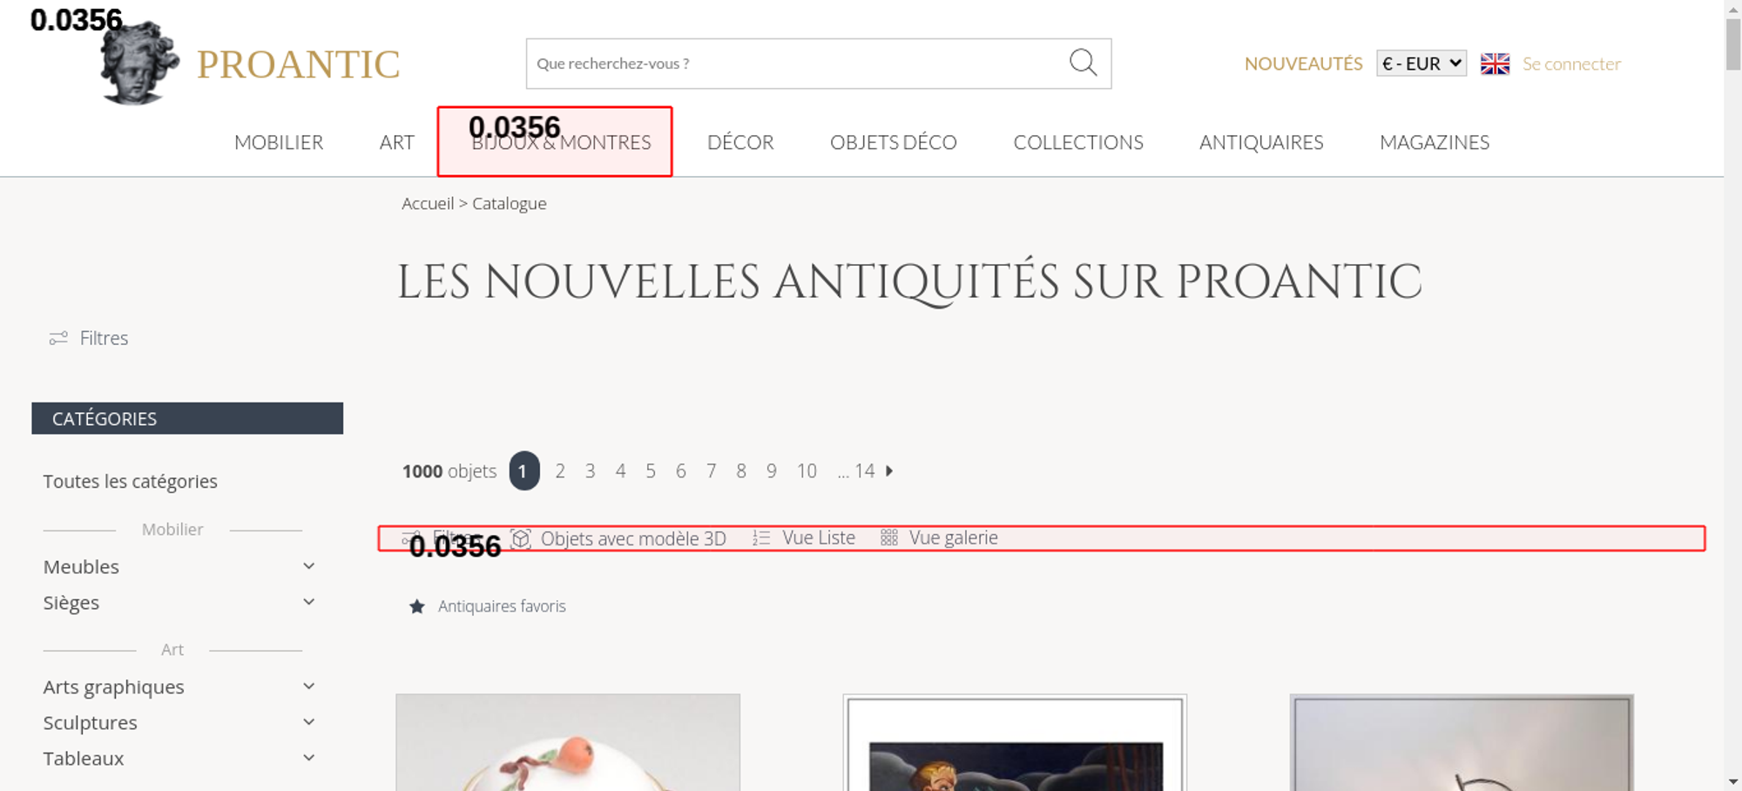Show objects with 3D model

tap(618, 538)
